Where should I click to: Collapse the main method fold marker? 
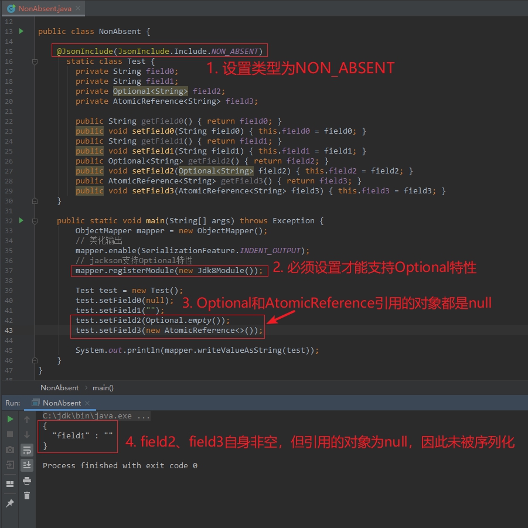pos(35,221)
